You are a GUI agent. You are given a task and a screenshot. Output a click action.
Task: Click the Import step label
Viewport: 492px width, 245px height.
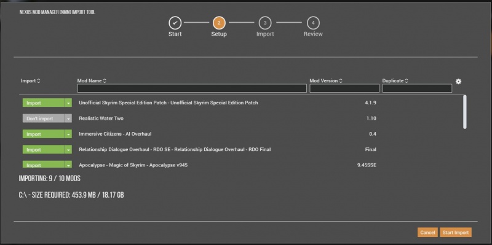click(x=265, y=34)
